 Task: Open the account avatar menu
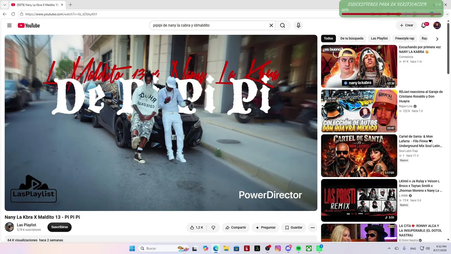point(437,25)
